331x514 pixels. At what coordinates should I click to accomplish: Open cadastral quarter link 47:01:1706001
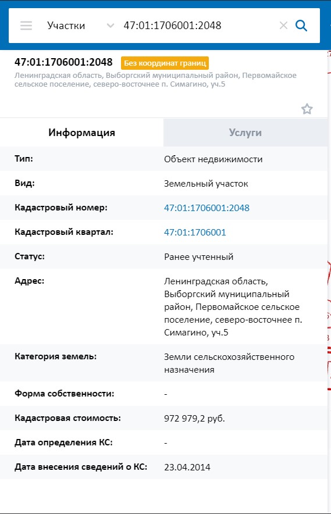tap(195, 233)
